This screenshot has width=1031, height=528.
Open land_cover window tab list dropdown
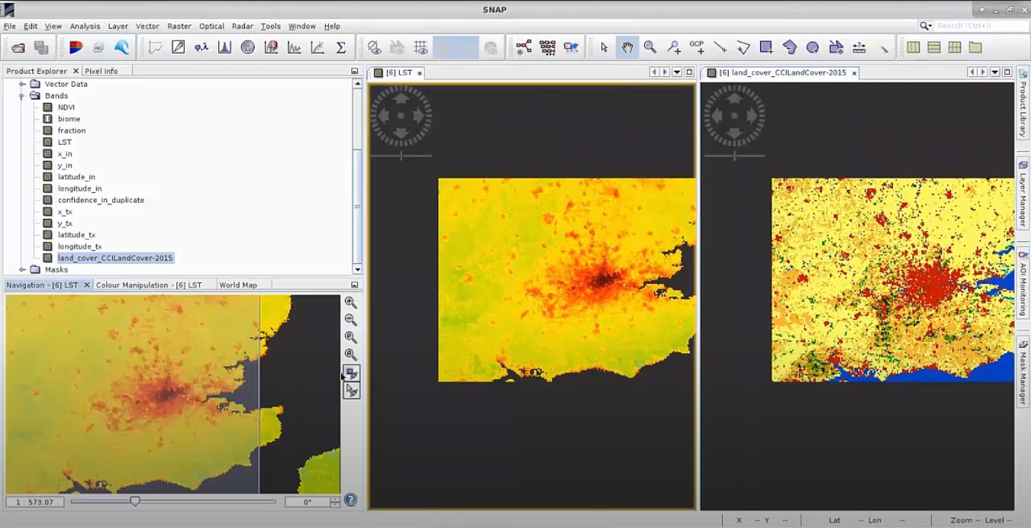pyautogui.click(x=995, y=72)
